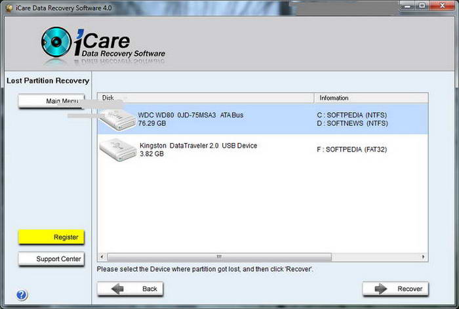Go Back to previous step
459x309 pixels.
pyautogui.click(x=130, y=289)
